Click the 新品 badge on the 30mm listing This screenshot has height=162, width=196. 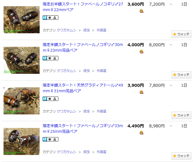pos(50,58)
